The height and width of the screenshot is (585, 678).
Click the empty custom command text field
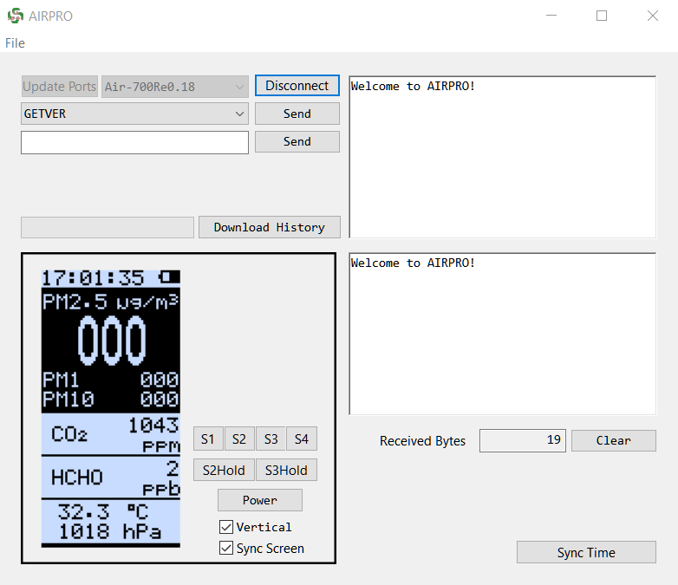pos(134,142)
